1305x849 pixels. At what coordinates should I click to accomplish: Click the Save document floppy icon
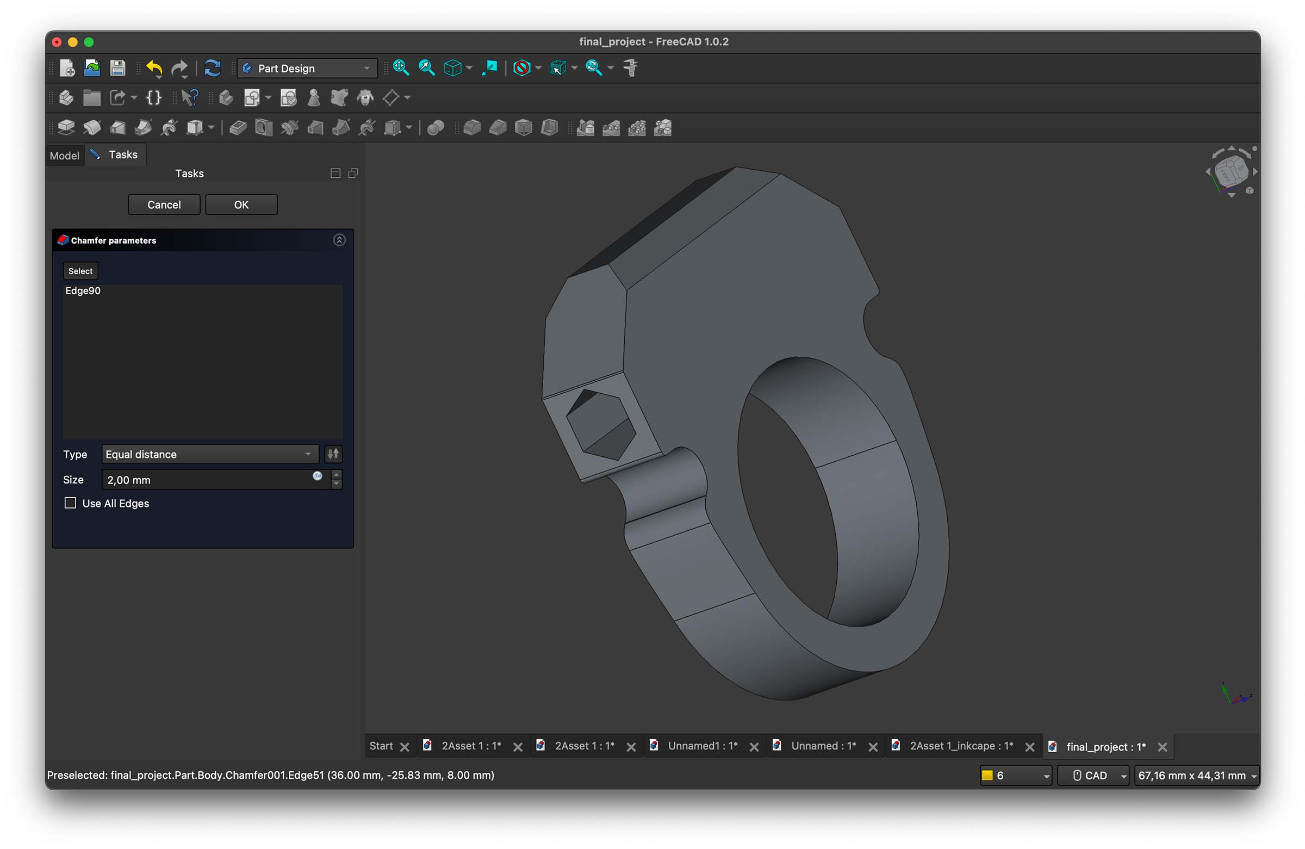pyautogui.click(x=117, y=68)
